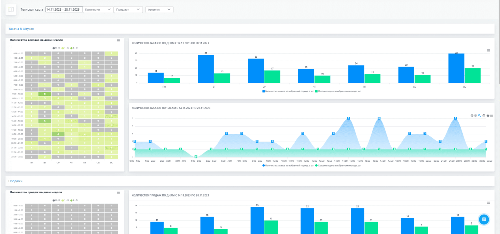This screenshot has height=234, width=500.
Task: Open the Артикул dropdown
Action: (x=159, y=10)
